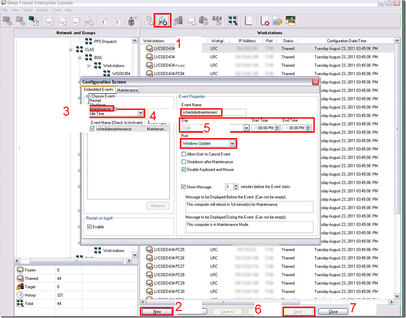Toggle the schedulemaintenance event checkbox
Screen dimensions: 406x318
[x=92, y=129]
